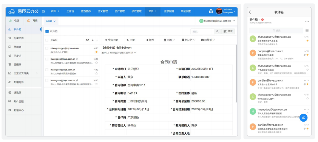Viewport: 318px width, 142px height.
Task: Click the user avatar photo in header
Action: tap(219, 11)
